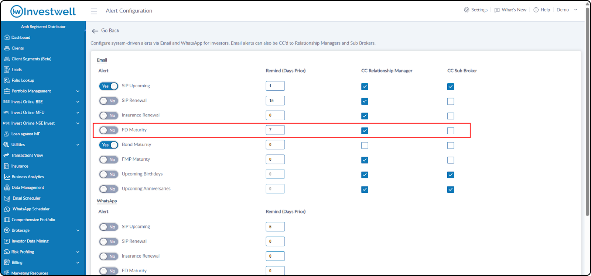Click the Investwell logo

(43, 11)
